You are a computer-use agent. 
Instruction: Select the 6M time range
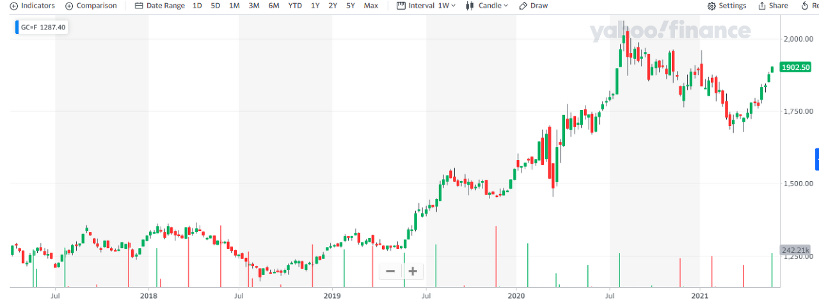pos(274,6)
